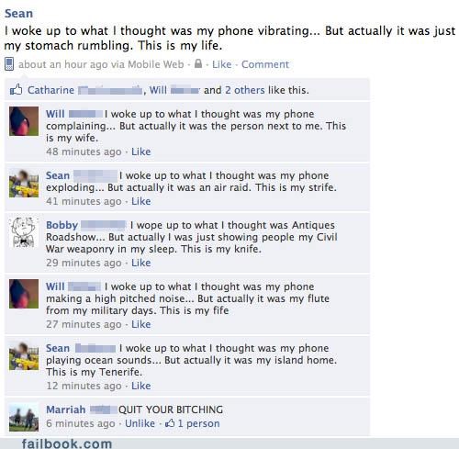The image size is (459, 449).
Task: Click Comment under Sean's status
Action: click(x=265, y=64)
